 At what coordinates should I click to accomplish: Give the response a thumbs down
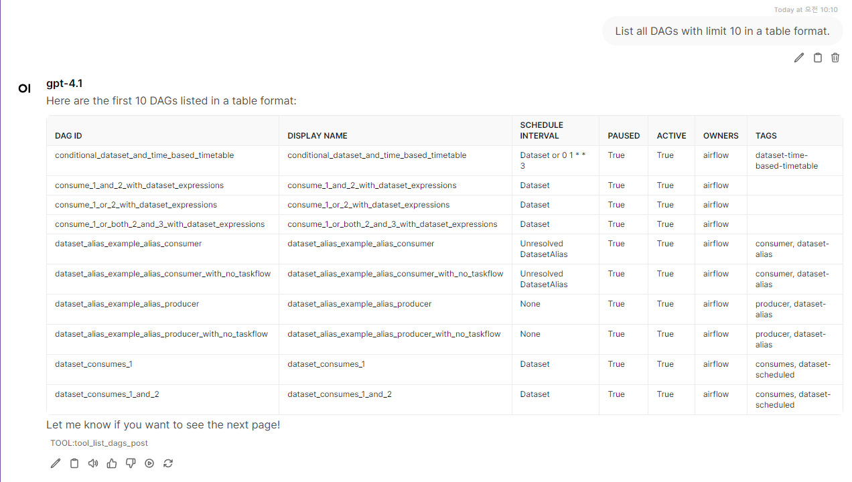pos(131,463)
